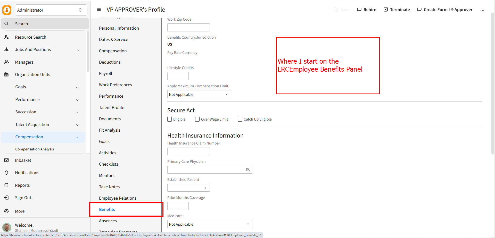This screenshot has height=238, width=495.
Task: Expand the Succession sidebar section
Action: pos(77,112)
